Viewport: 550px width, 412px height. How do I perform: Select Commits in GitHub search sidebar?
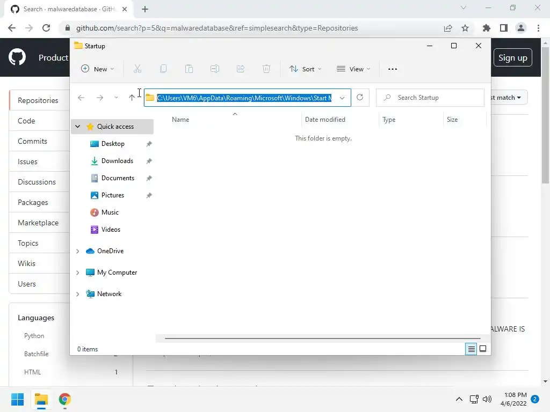pos(32,141)
